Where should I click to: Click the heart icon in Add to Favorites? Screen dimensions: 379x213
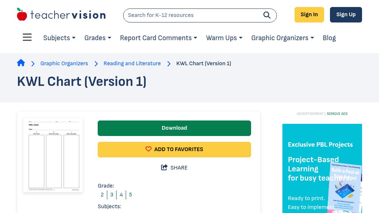149,149
